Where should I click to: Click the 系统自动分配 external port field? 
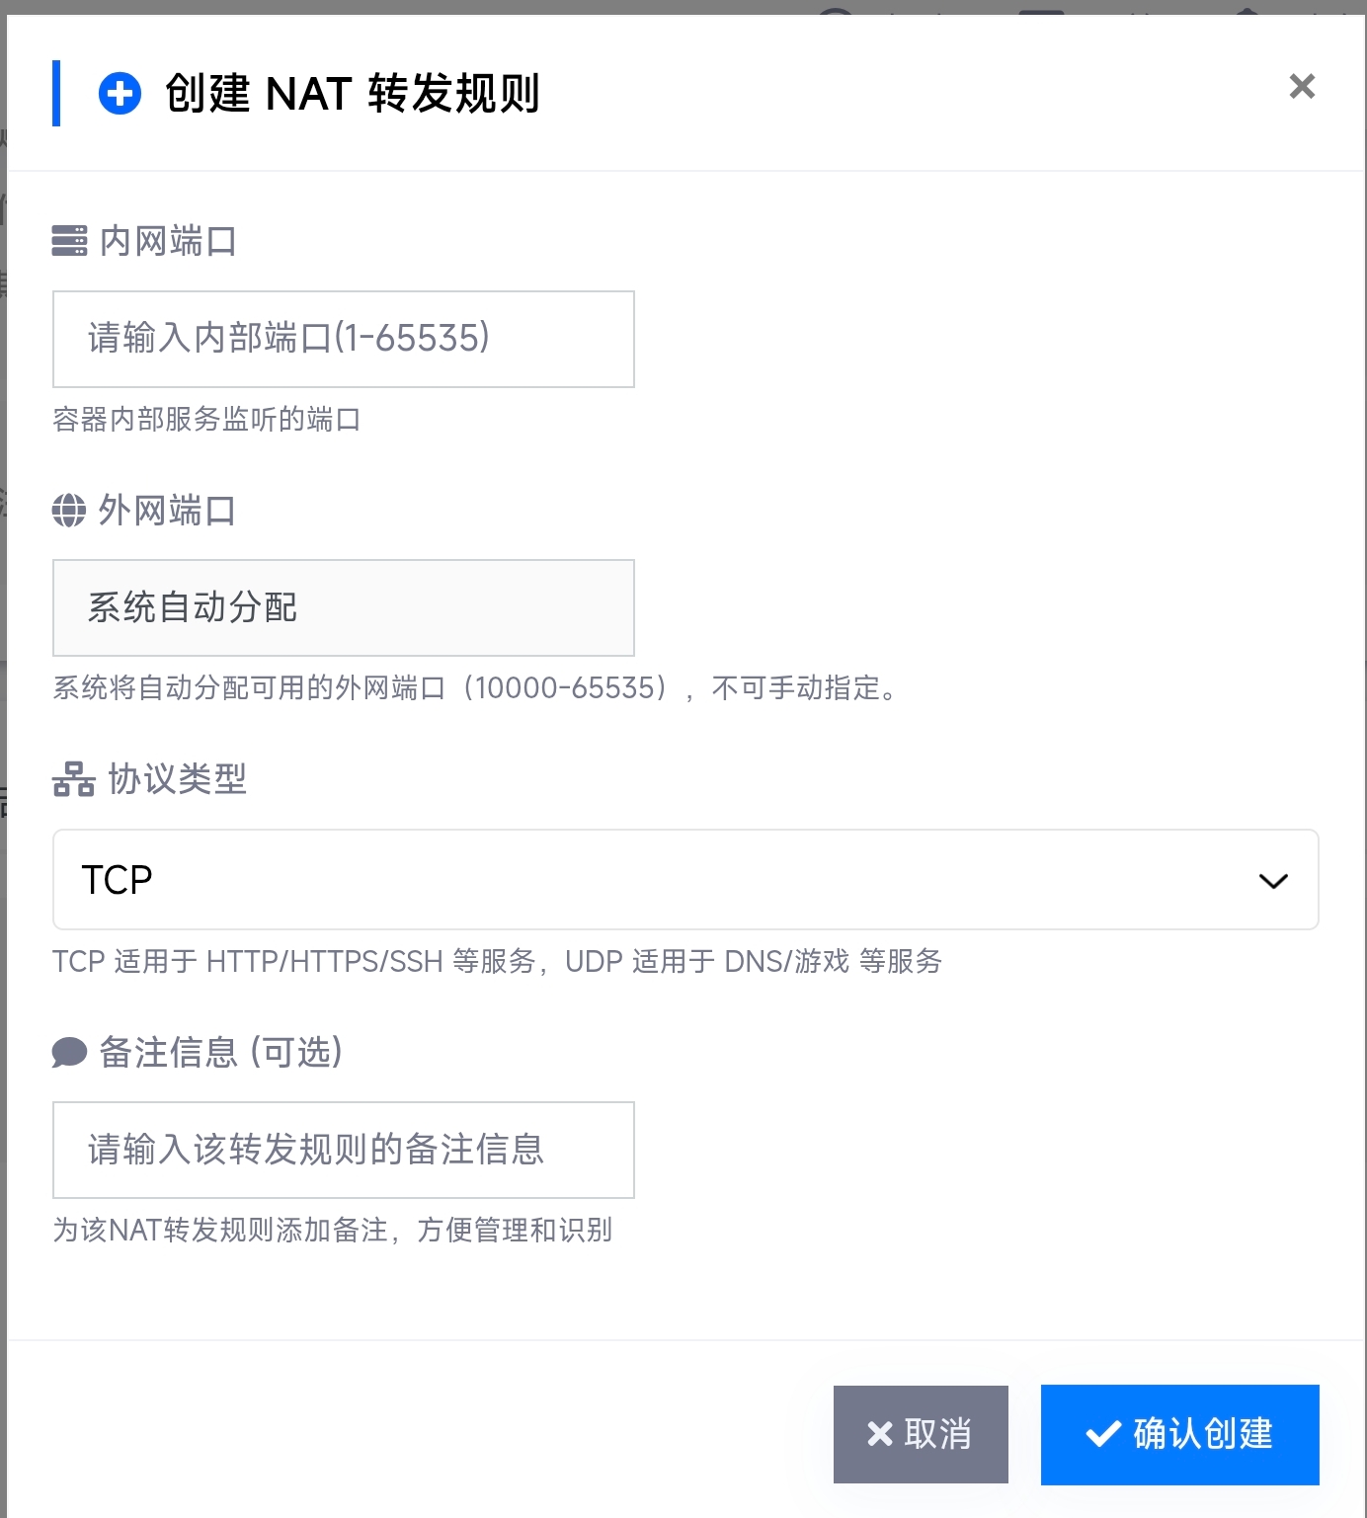344,608
